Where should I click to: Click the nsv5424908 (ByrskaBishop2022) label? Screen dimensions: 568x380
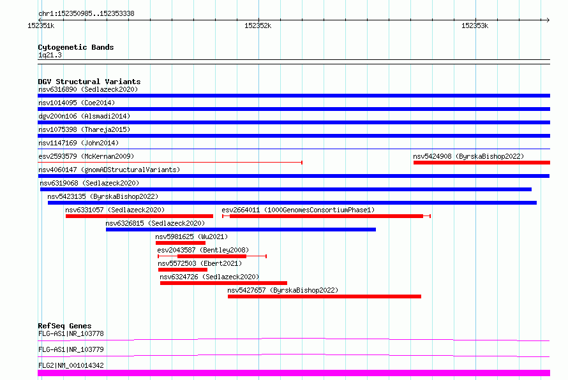[468, 156]
